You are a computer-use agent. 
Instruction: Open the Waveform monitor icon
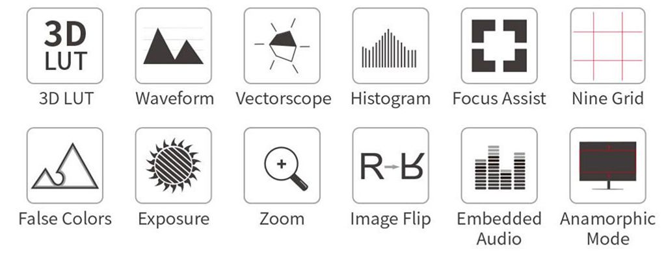174,46
